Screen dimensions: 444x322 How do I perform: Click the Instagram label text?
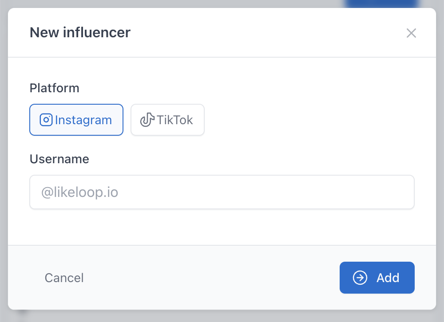(83, 120)
